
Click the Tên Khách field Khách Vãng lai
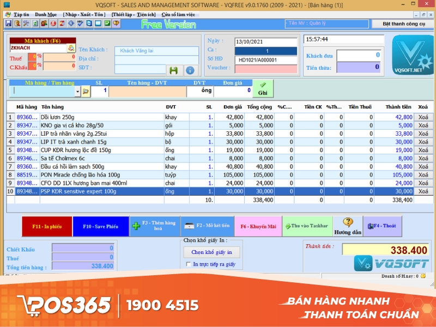(156, 51)
